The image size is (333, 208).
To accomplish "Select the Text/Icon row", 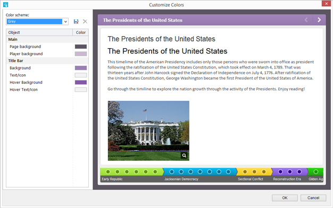I will (x=47, y=75).
